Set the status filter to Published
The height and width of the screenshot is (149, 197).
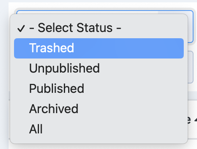[x=99, y=89]
